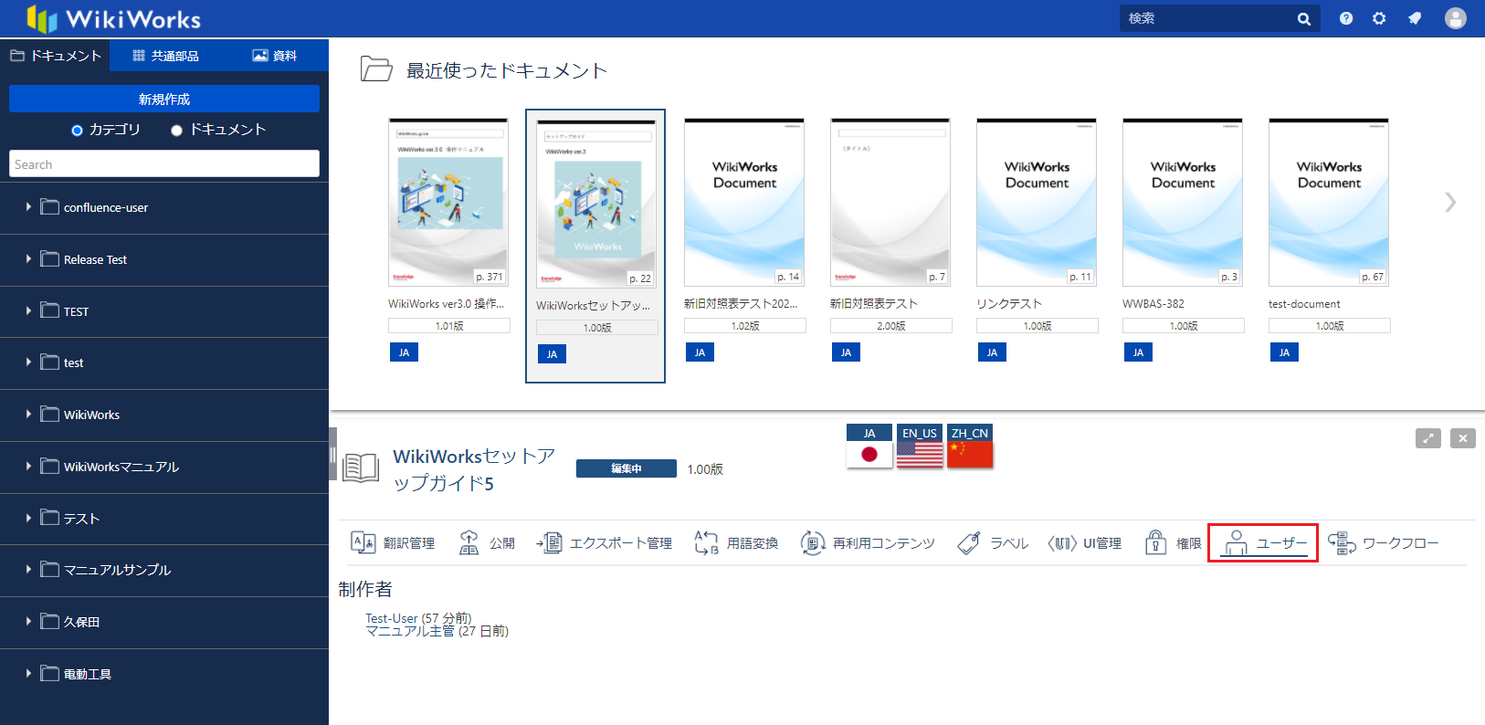Open 再利用コンテンツ
The height and width of the screenshot is (725, 1485).
868,543
